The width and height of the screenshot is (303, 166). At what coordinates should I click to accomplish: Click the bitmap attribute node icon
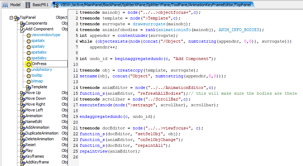point(29,81)
